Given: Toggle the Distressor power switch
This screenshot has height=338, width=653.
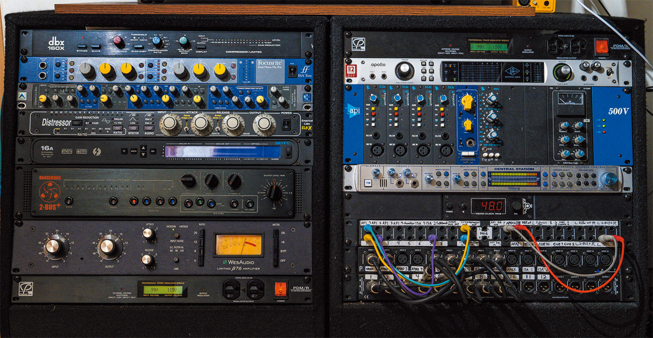Looking at the screenshot, I should coord(287,124).
